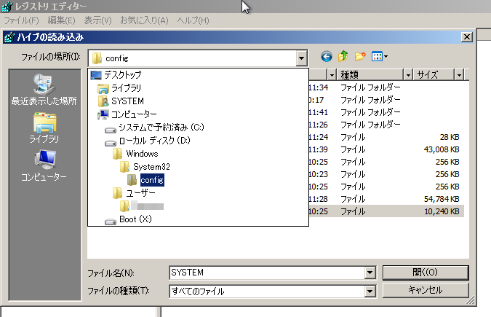Click the file name input field
The image size is (491, 317).
click(x=266, y=273)
